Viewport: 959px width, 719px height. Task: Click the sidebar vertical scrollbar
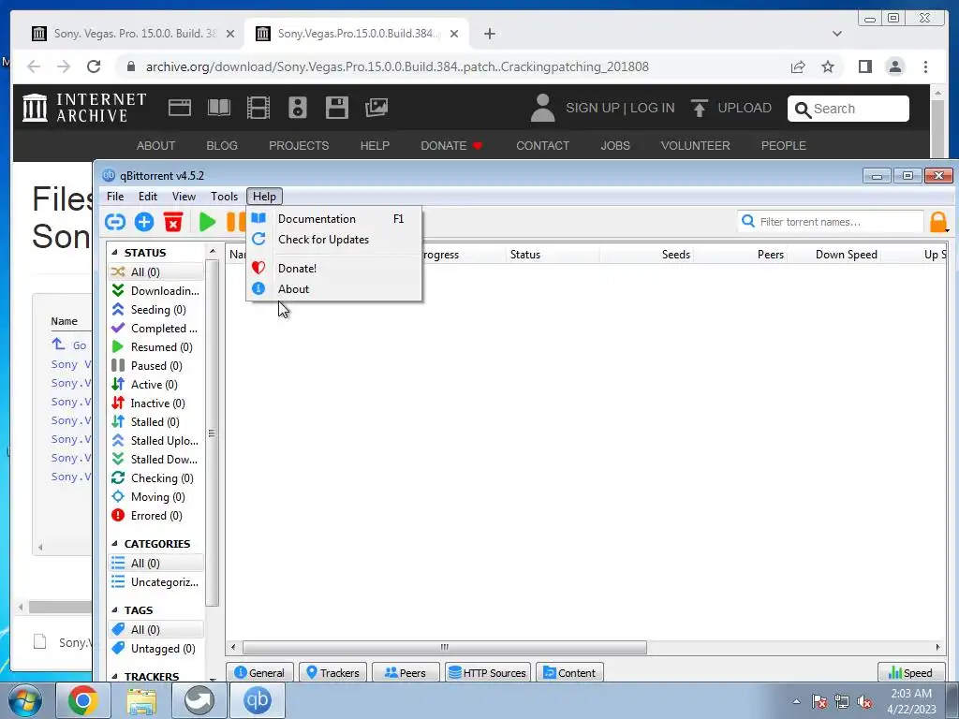pos(212,433)
